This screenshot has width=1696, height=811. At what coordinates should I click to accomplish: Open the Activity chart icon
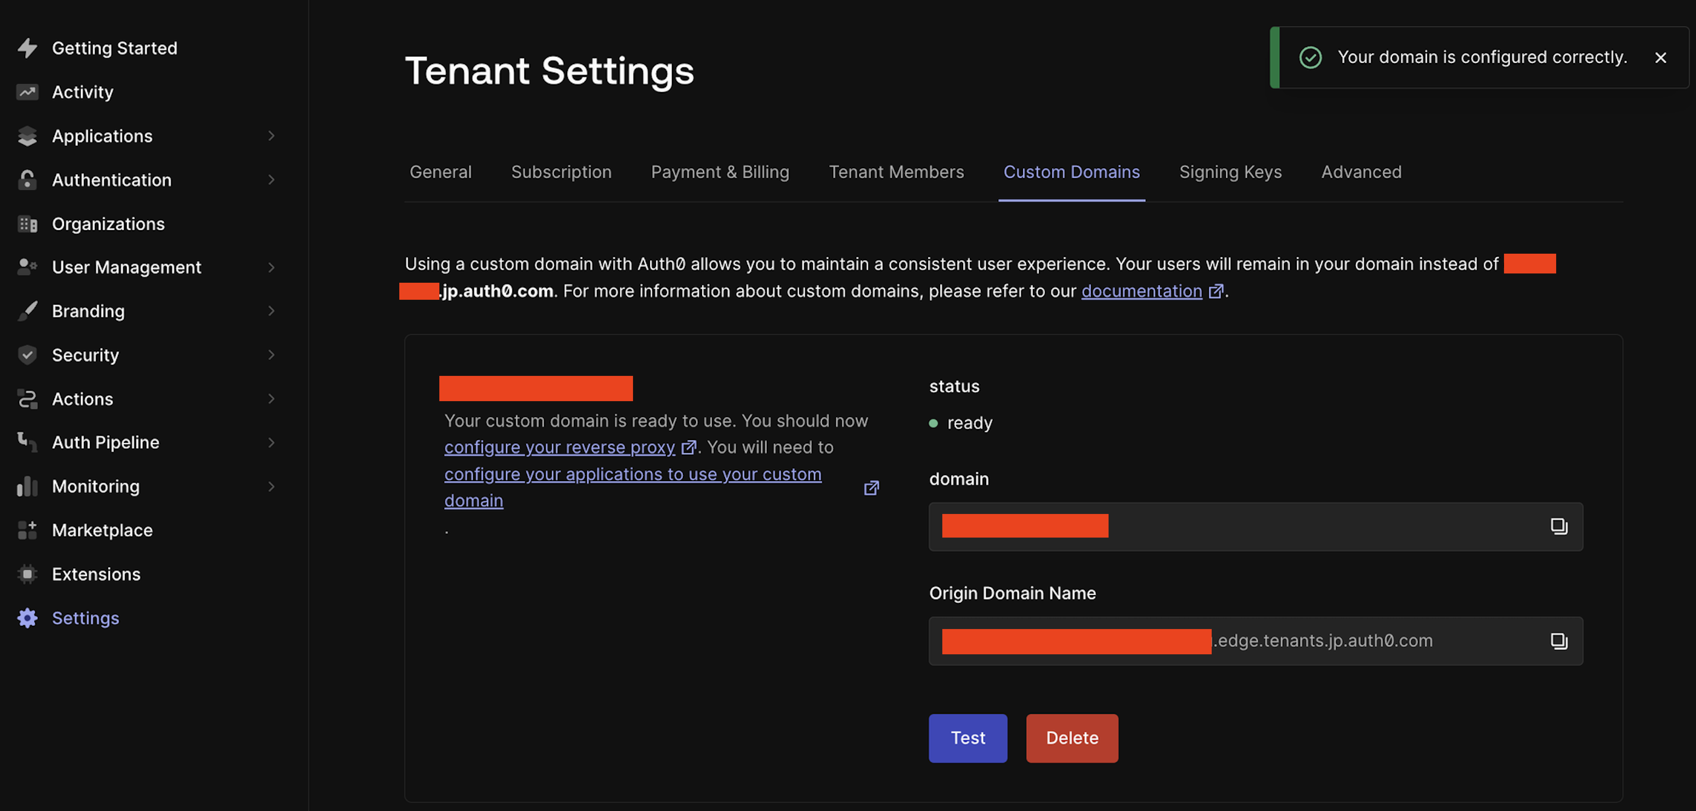pyautogui.click(x=27, y=92)
